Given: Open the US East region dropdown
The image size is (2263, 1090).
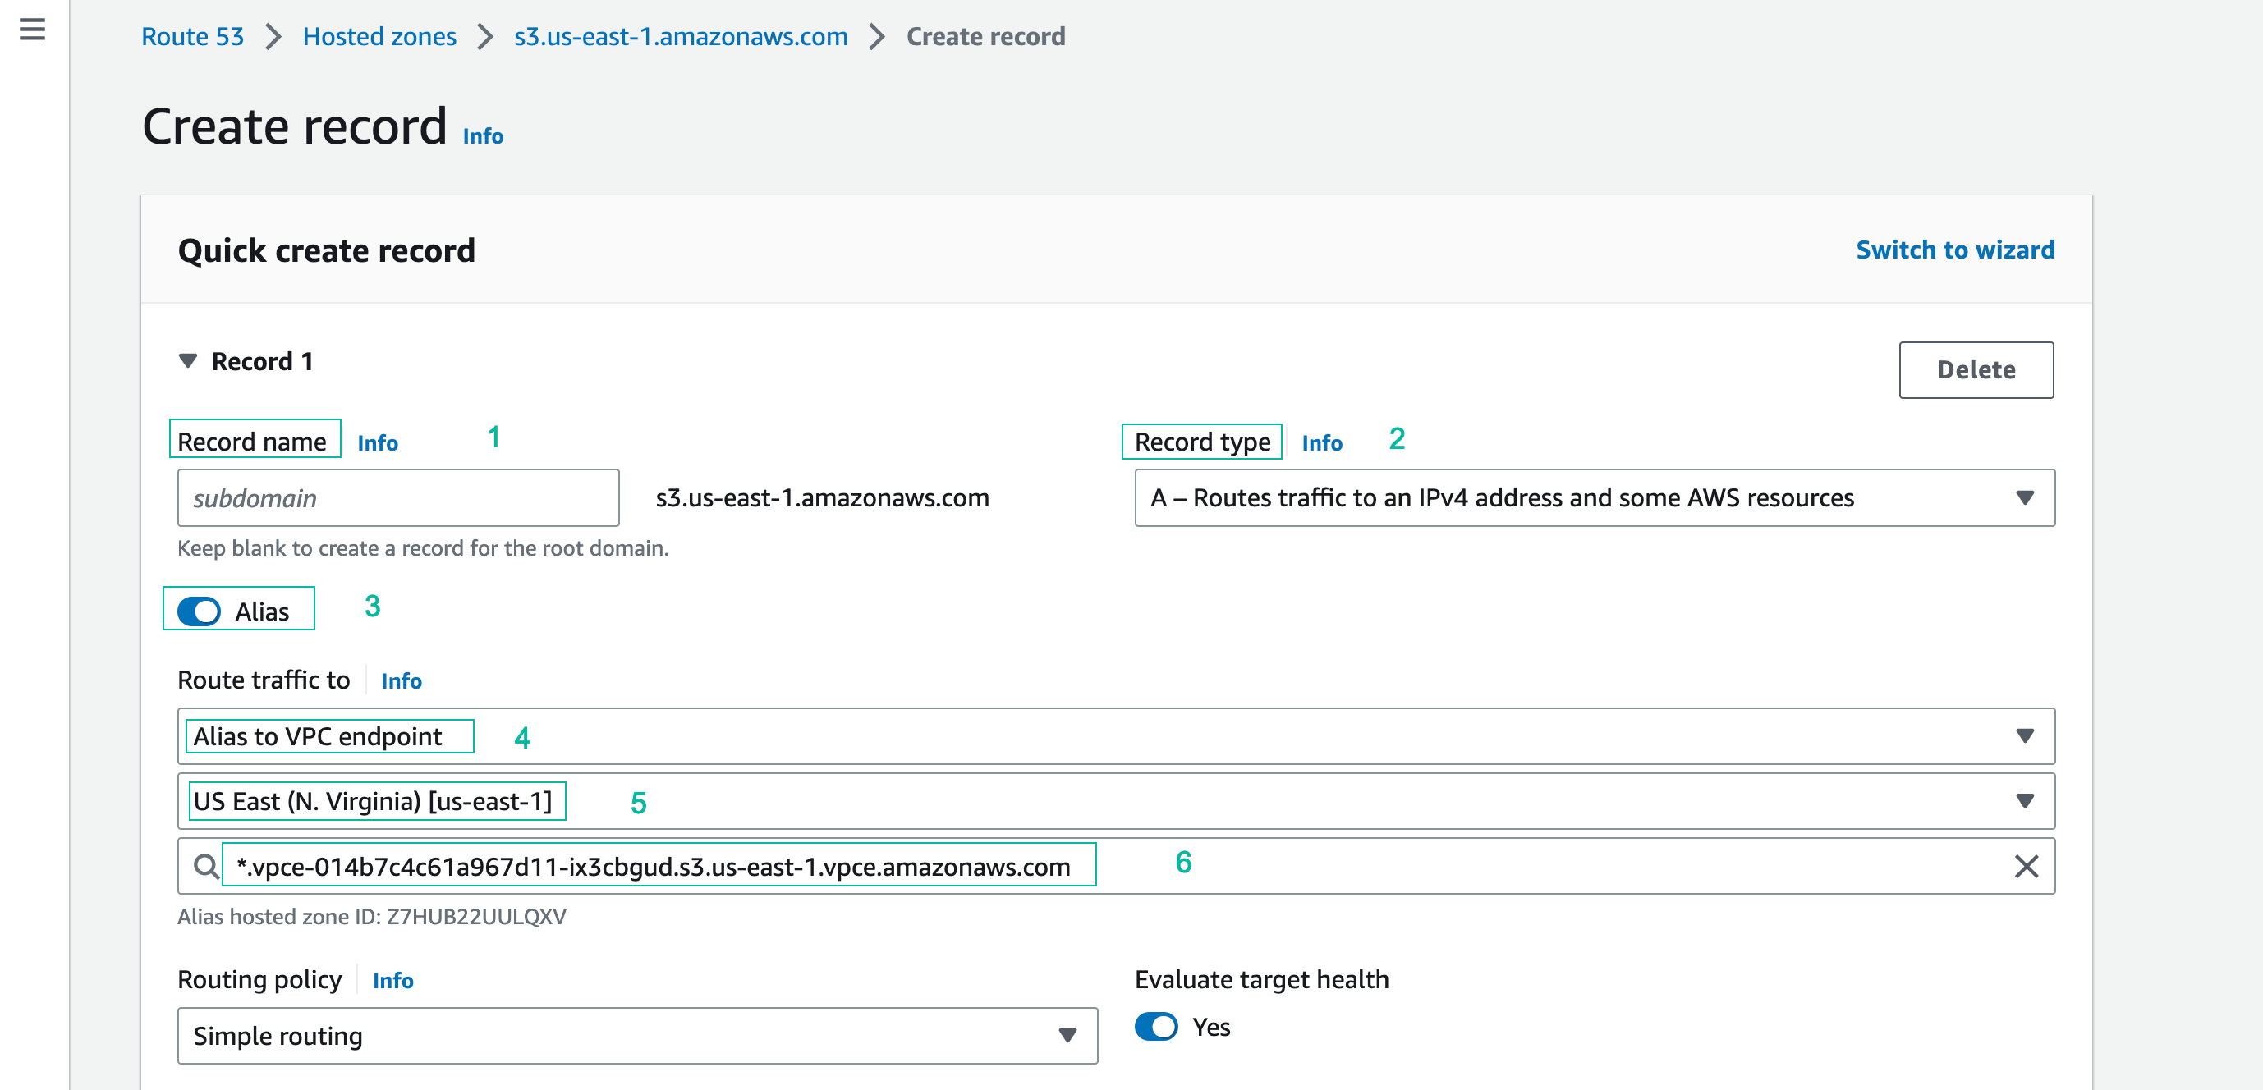Looking at the screenshot, I should 1116,801.
